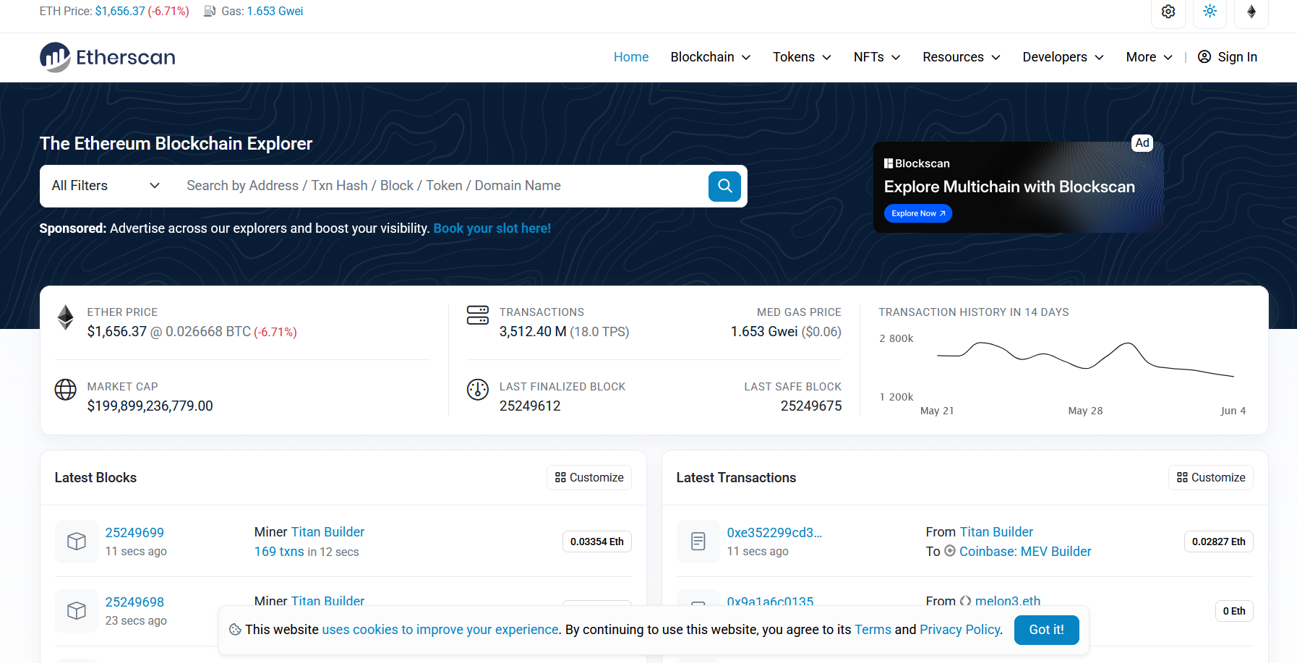
Task: Toggle the light theme sun icon
Action: (x=1210, y=12)
